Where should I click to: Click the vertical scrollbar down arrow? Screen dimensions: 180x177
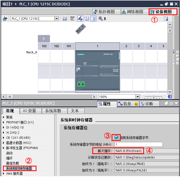[x=170, y=92]
